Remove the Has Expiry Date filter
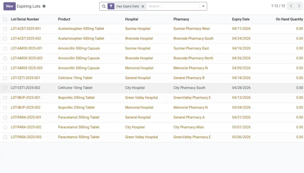 (143, 7)
